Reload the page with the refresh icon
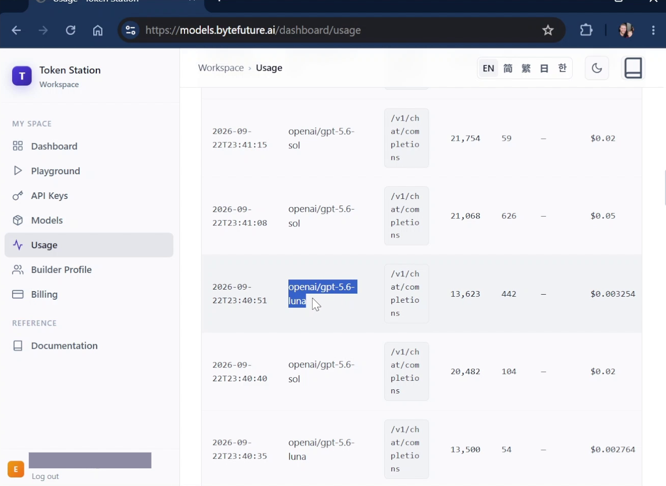The width and height of the screenshot is (666, 486). 70,30
